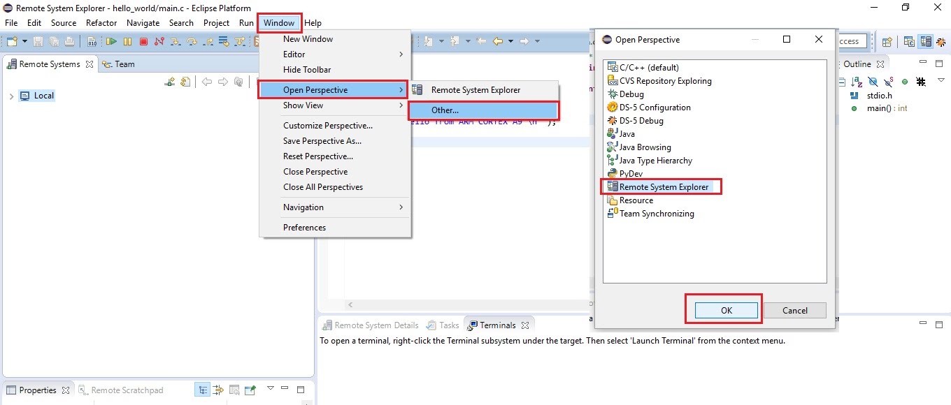Viewport: 951px width, 405px height.
Task: Click the New wizard toolbar icon
Action: [11, 42]
